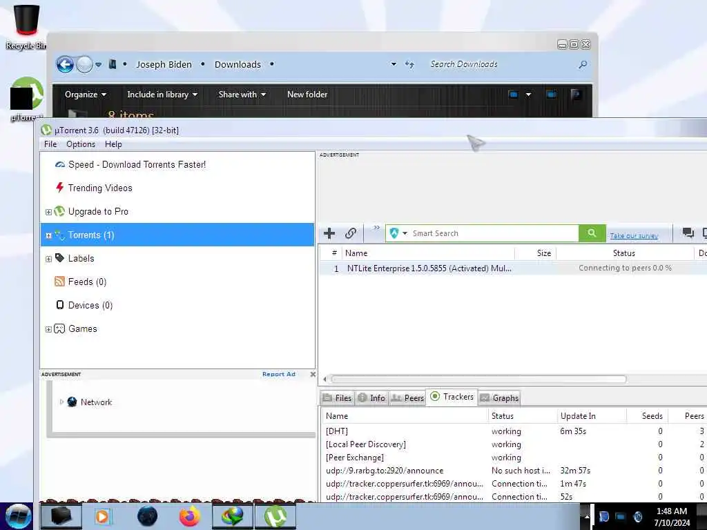Switch to the Trackers tab
Screen dimensions: 707x530
(x=452, y=397)
